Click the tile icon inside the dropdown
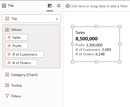Image resolution: width=130 pixels, height=107 pixels. tap(7, 19)
